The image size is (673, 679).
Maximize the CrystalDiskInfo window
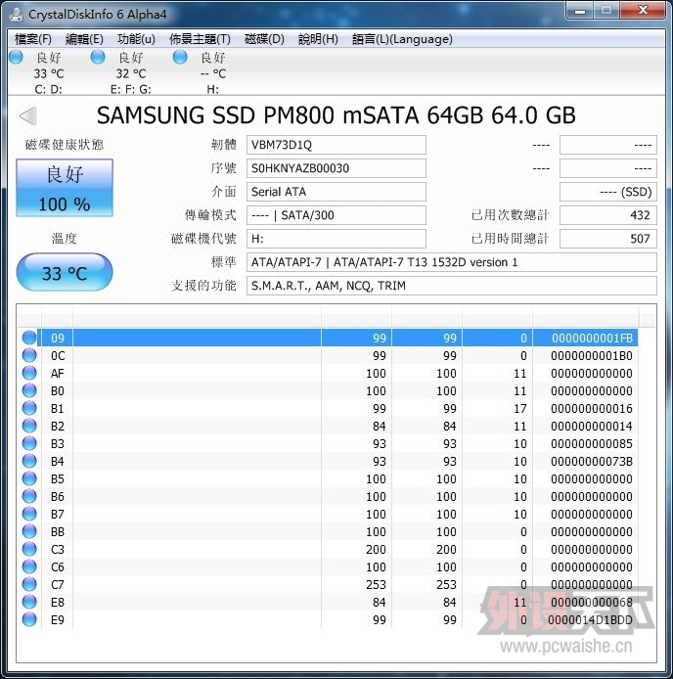tap(606, 11)
